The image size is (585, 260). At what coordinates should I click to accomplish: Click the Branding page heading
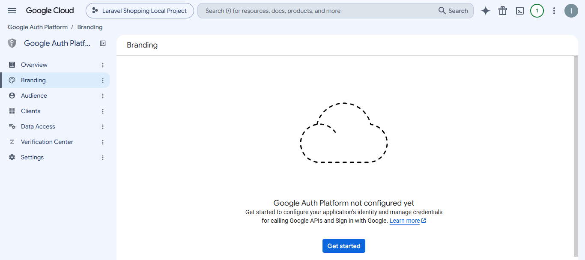click(142, 45)
